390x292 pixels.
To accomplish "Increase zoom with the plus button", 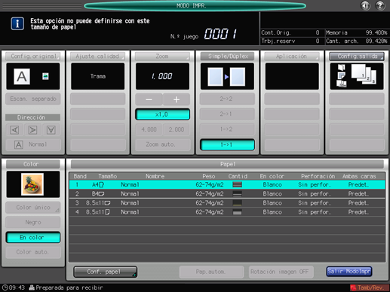I will coord(177,99).
